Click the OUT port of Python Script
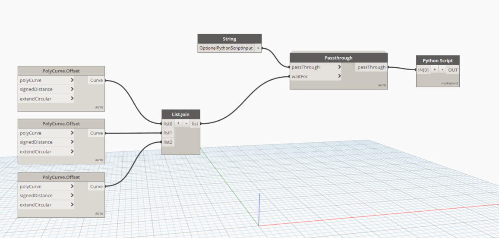The image size is (499, 238). [453, 69]
